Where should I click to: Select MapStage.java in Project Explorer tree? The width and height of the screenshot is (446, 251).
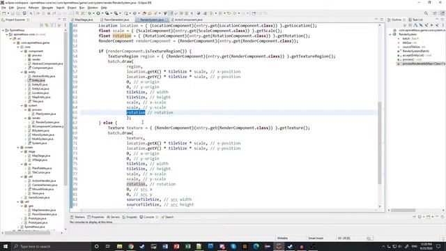pos(39,155)
